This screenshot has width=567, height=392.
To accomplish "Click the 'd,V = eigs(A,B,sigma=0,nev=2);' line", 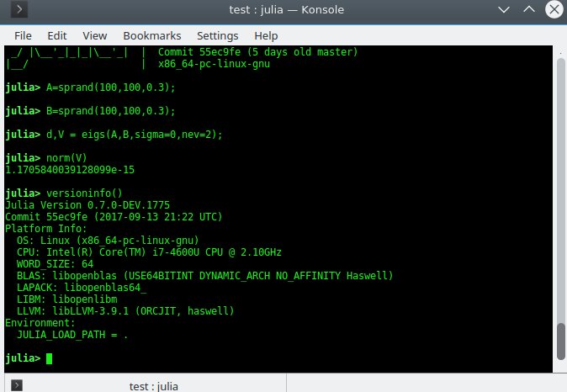I will (134, 135).
